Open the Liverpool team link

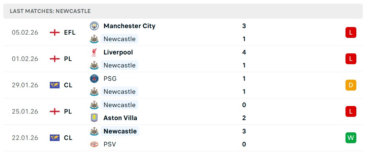click(118, 52)
